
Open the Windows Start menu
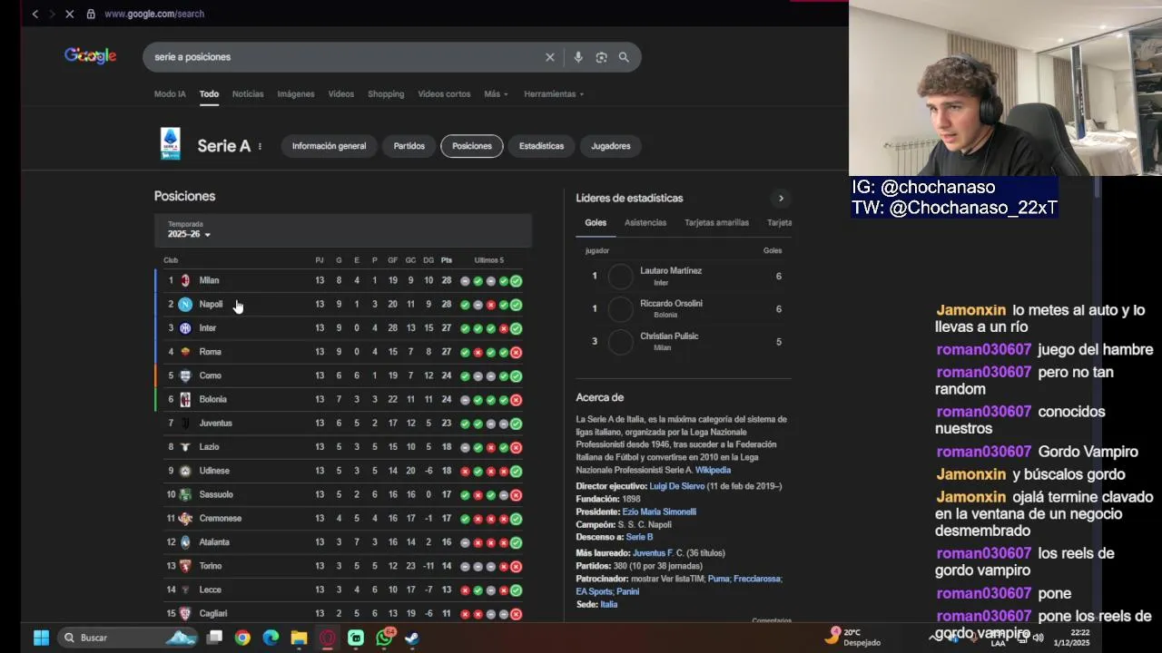coord(41,638)
